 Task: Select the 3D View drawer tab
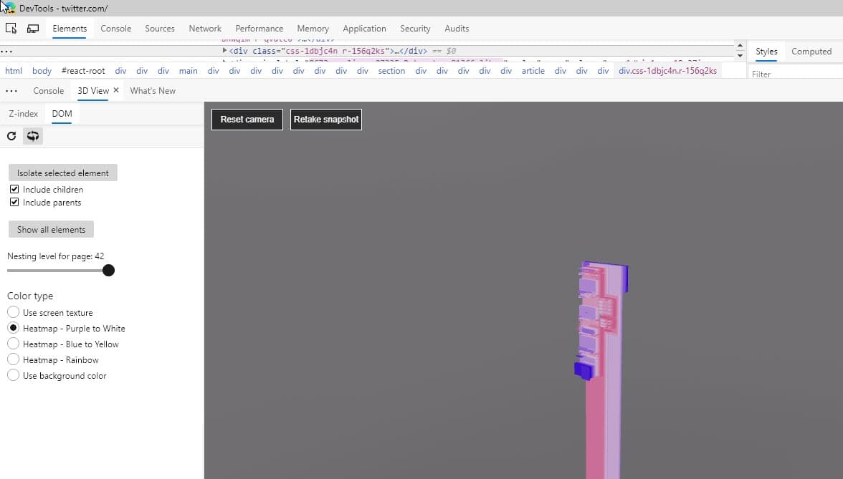(93, 91)
